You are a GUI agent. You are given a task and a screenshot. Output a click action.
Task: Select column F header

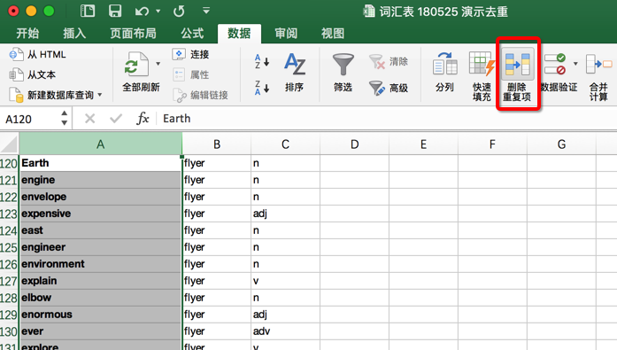[493, 144]
